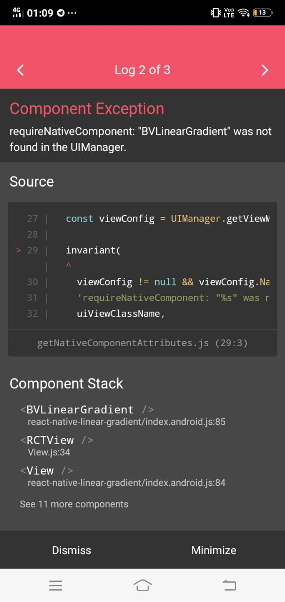Tap the back icon in navigation bar
The image size is (285, 602).
[229, 585]
